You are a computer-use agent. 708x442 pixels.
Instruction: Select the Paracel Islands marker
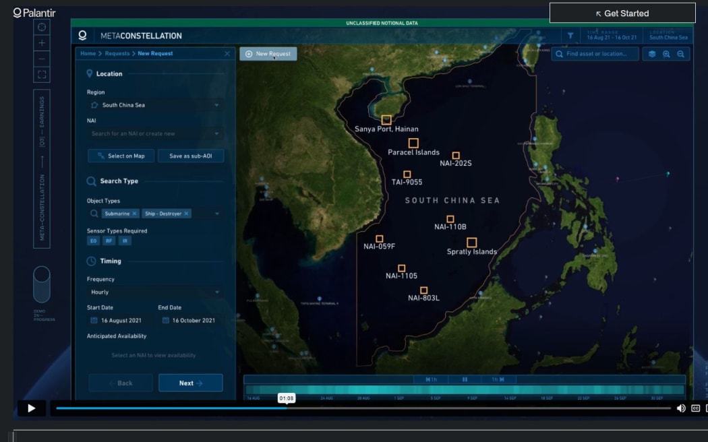[x=413, y=144]
